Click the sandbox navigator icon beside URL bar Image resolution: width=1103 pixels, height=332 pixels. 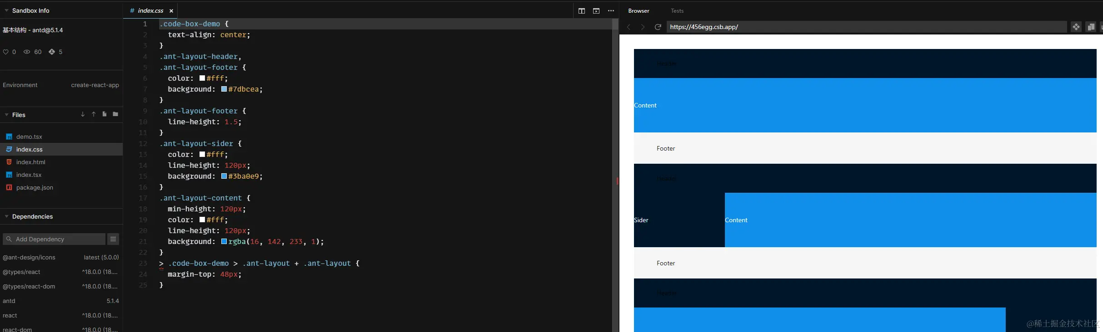pos(1076,27)
